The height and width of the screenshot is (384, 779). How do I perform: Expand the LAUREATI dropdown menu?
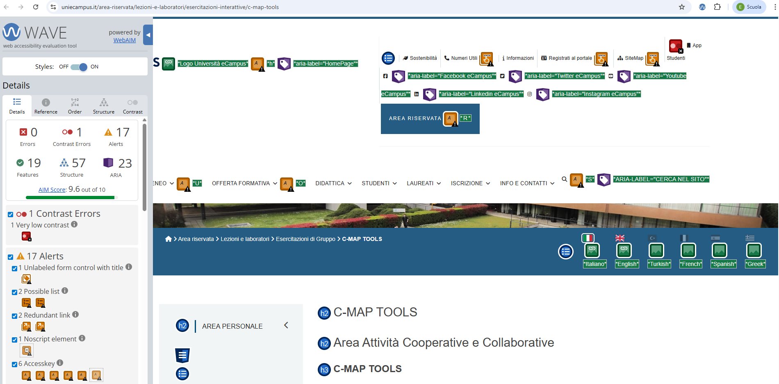[424, 183]
